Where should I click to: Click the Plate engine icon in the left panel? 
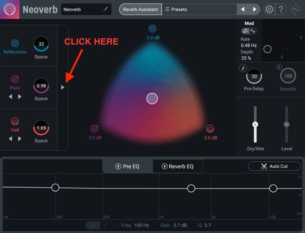15,79
